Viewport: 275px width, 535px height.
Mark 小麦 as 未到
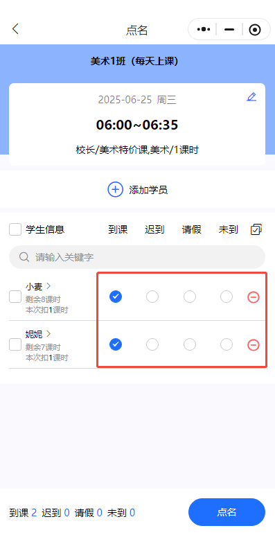point(227,297)
